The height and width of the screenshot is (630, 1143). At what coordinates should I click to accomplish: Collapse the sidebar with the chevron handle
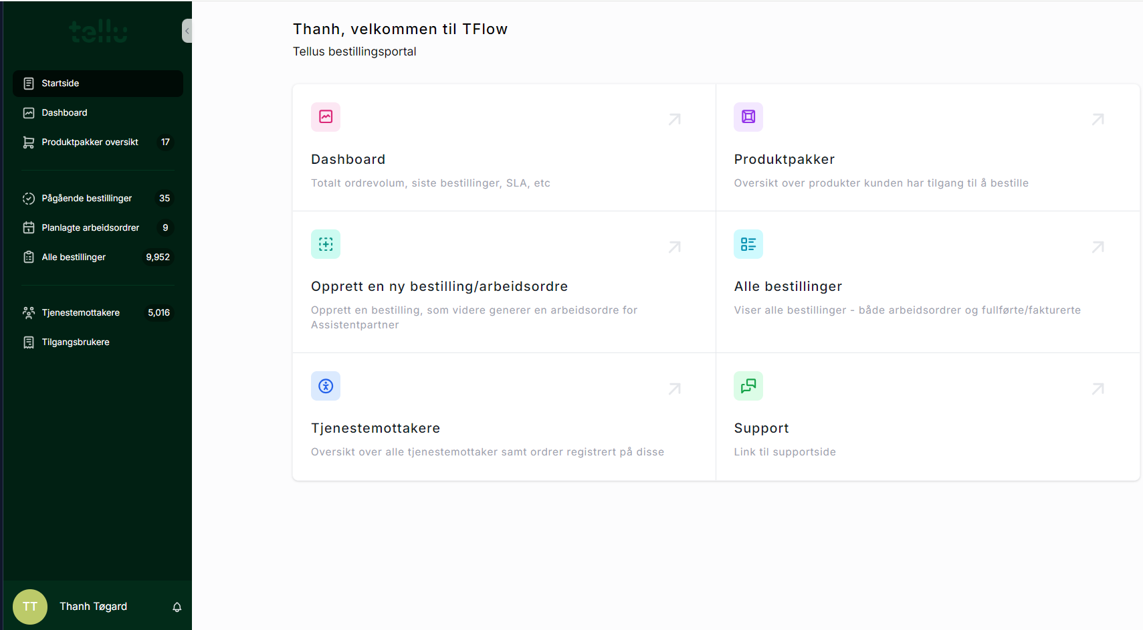tap(187, 31)
